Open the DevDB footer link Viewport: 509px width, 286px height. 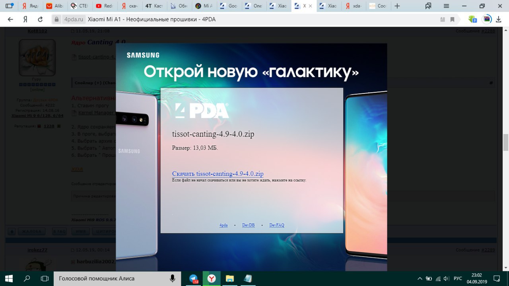249,225
